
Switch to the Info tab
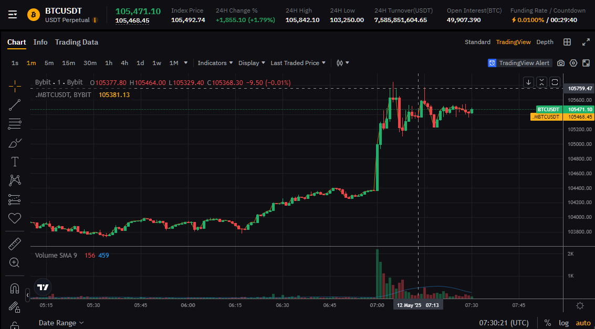point(40,42)
